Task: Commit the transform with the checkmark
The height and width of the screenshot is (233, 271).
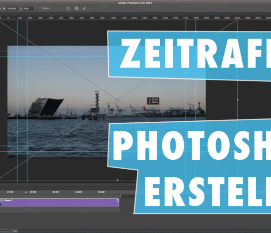Action: (84, 9)
